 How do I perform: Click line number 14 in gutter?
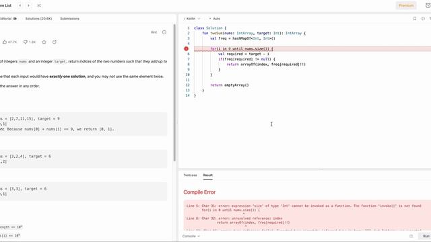tap(188, 95)
